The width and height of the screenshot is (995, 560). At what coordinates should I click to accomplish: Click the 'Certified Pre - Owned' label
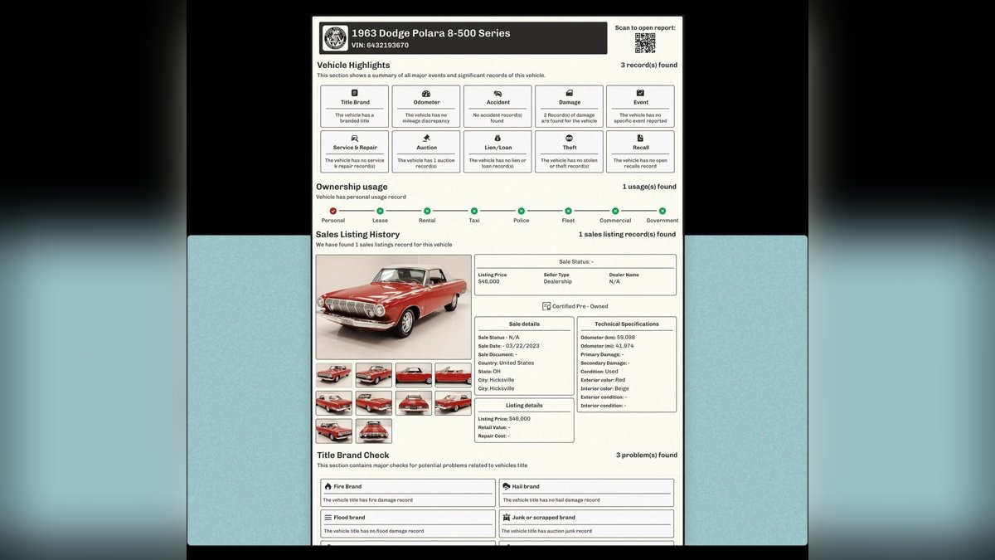coord(580,306)
